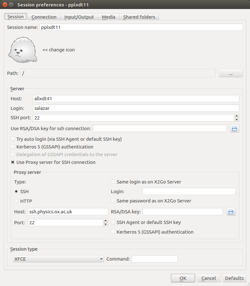Increase the SSH port value
Screen dimensions: 250x286
click(x=237, y=116)
